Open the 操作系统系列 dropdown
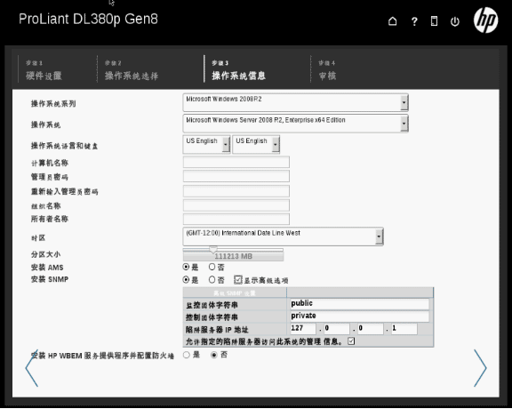Screen dimensions: 512x409 (x=295, y=102)
